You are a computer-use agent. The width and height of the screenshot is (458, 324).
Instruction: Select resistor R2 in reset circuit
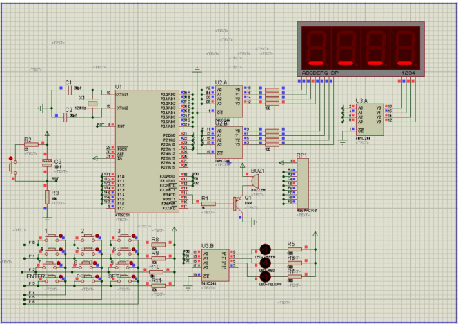tap(30, 144)
